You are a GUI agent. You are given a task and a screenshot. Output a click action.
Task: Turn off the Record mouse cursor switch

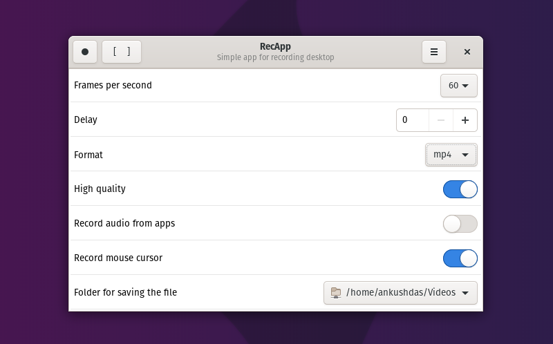pyautogui.click(x=460, y=258)
